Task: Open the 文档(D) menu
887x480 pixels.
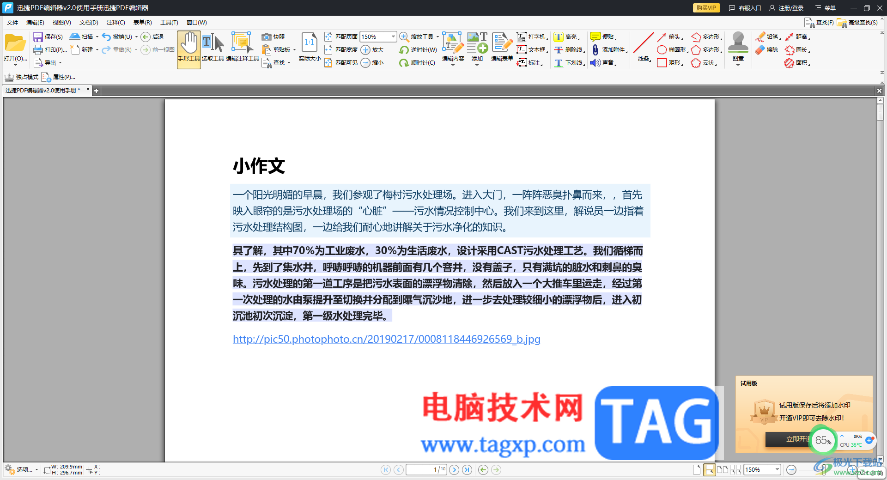Action: tap(89, 23)
